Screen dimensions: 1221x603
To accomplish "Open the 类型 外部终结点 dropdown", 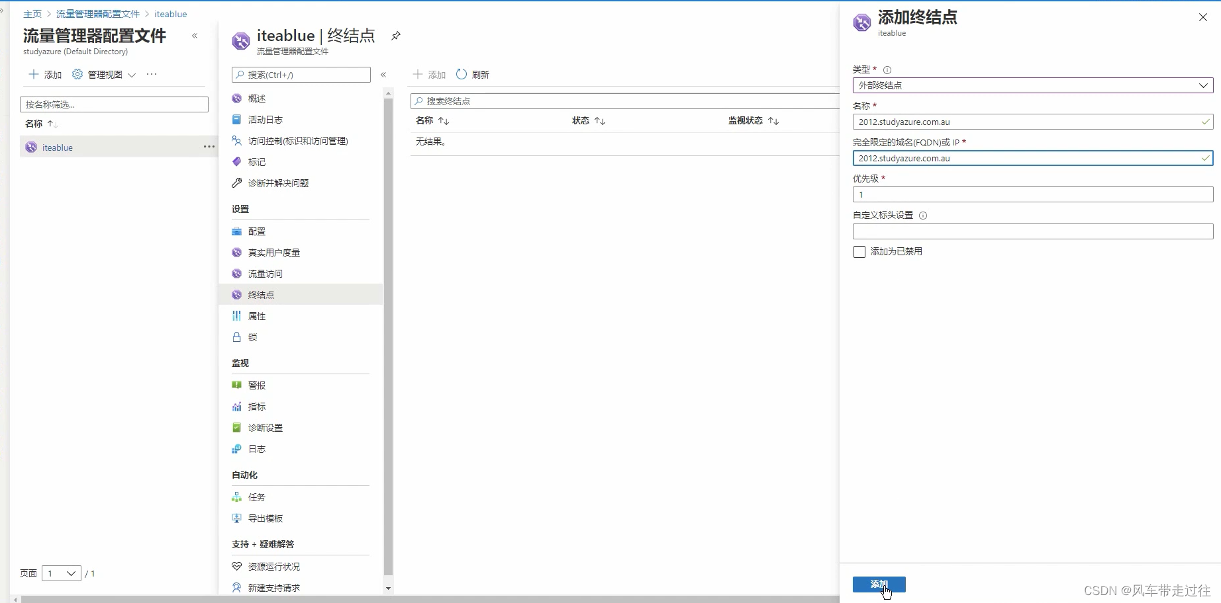I will click(x=1033, y=85).
